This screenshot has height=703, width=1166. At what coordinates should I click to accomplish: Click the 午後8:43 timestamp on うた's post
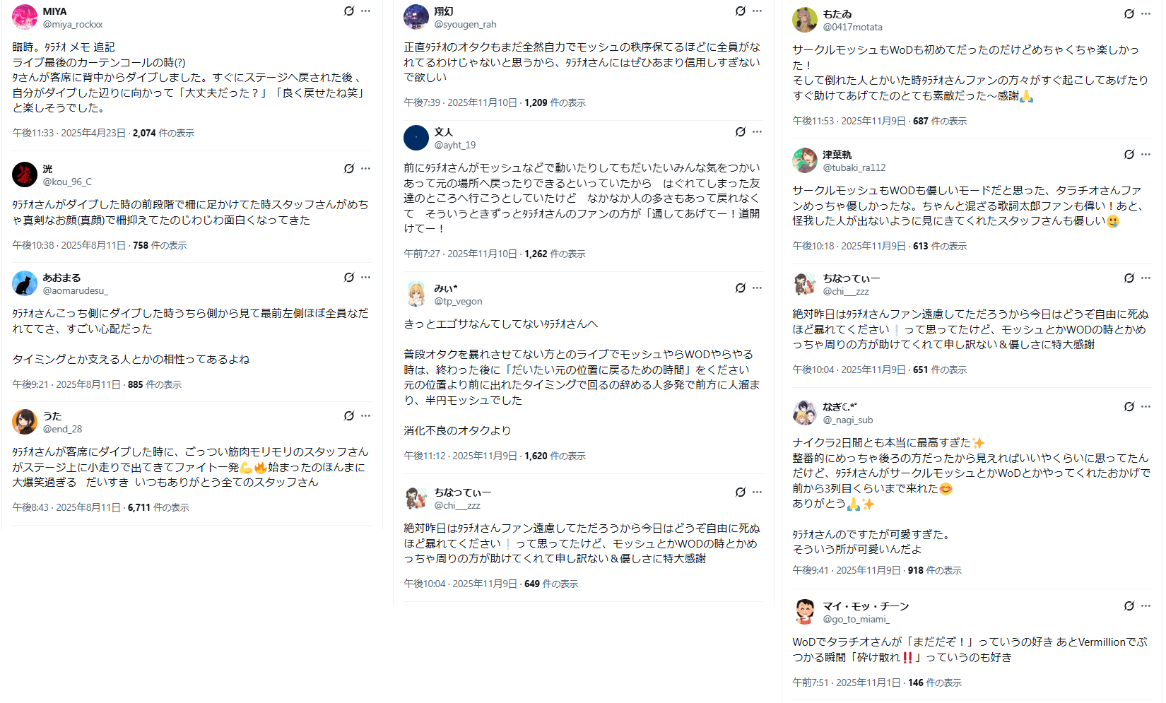[31, 508]
